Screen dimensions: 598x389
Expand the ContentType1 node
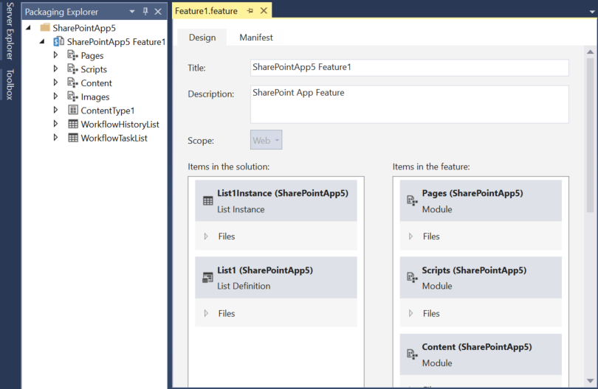click(55, 110)
